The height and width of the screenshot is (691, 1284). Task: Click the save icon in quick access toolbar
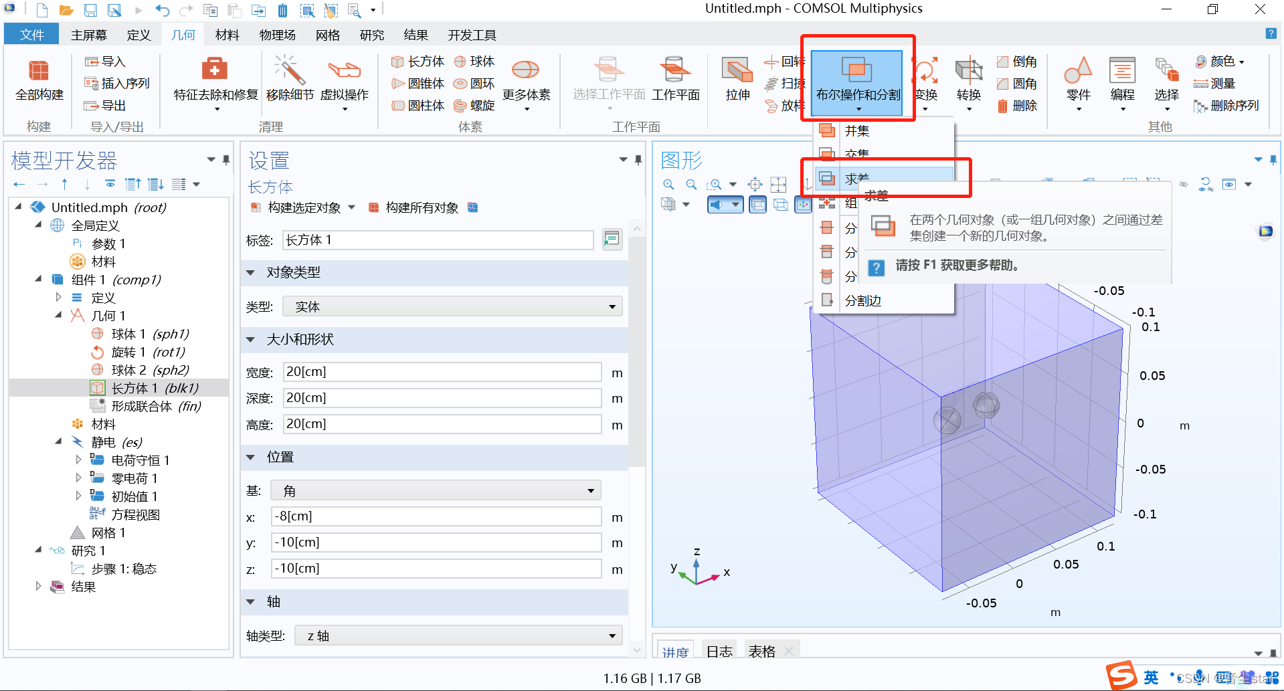tap(90, 10)
